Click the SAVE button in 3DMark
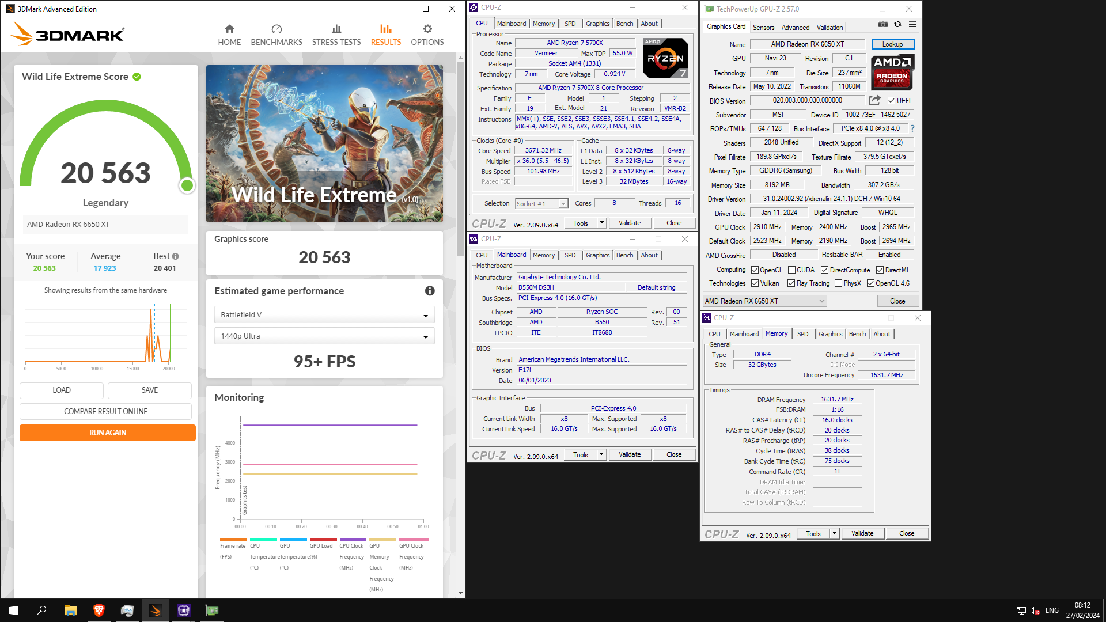 (150, 390)
